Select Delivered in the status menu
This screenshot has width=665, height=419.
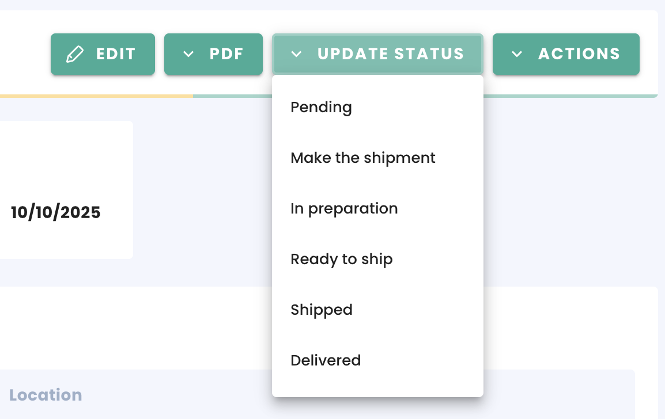coord(326,361)
